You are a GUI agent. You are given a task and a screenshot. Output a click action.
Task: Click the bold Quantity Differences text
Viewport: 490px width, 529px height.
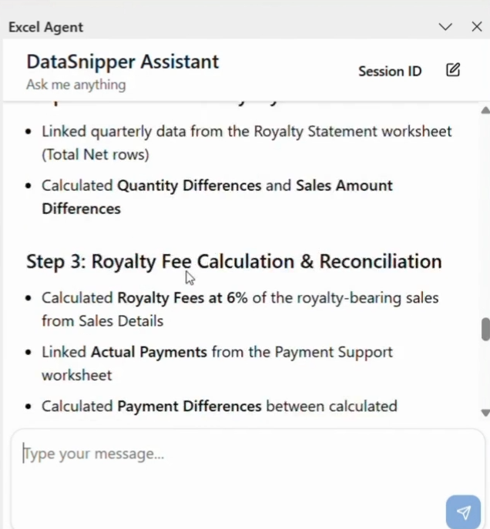pos(190,186)
